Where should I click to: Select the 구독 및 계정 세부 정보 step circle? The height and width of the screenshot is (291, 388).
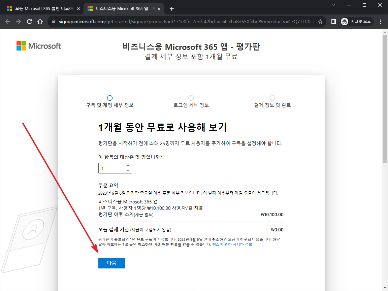110,98
